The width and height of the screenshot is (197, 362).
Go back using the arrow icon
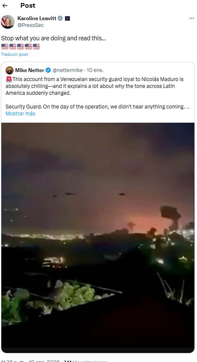tap(5, 6)
